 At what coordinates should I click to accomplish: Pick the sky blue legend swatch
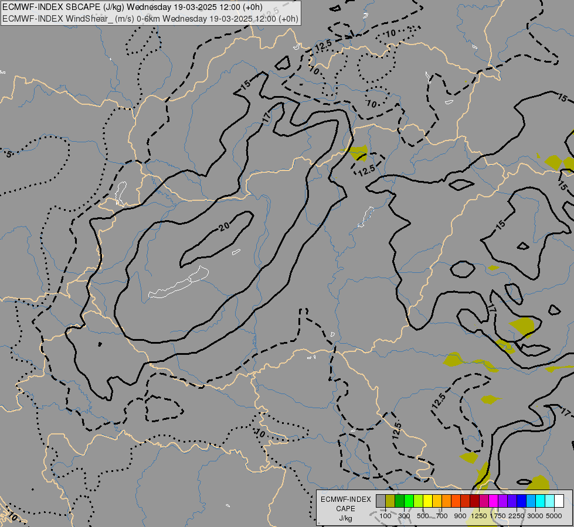[531, 501]
